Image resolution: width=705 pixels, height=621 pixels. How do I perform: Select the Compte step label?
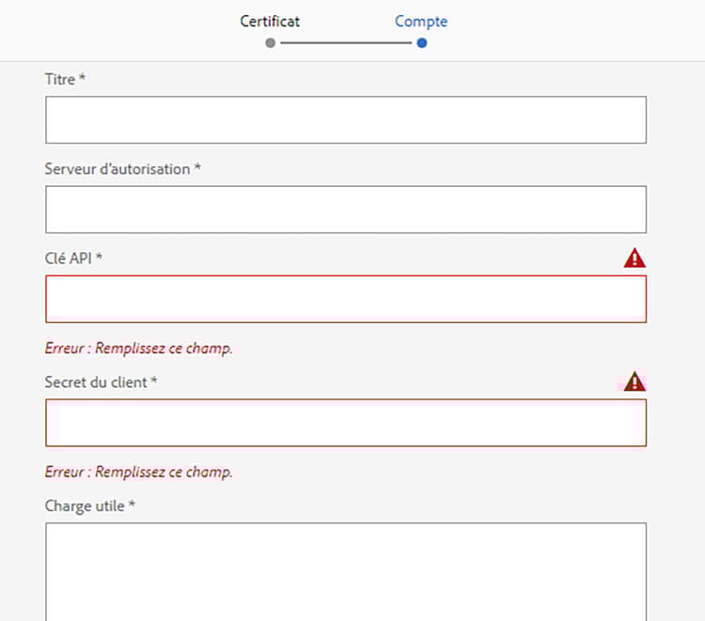point(421,21)
